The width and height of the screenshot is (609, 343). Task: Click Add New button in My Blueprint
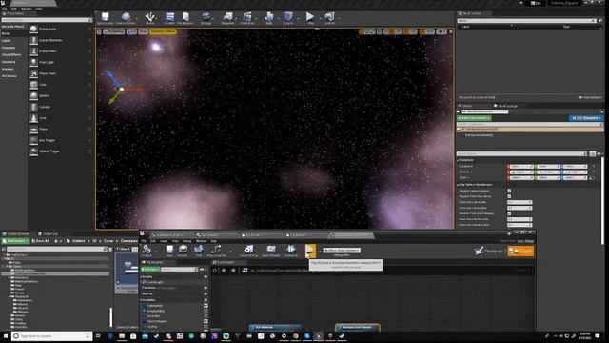pos(149,270)
